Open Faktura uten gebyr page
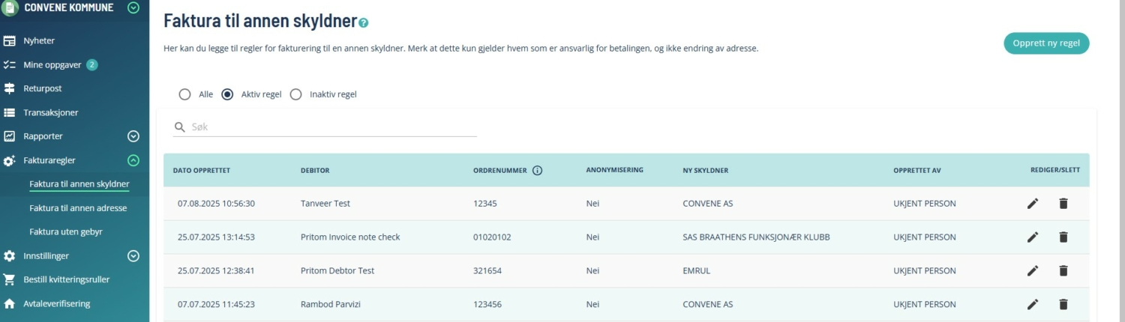 click(x=66, y=232)
